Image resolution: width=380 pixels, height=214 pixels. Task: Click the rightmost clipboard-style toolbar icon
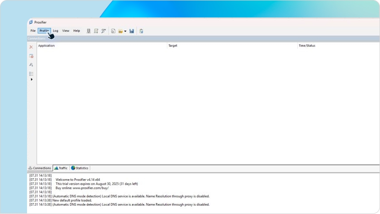(141, 31)
